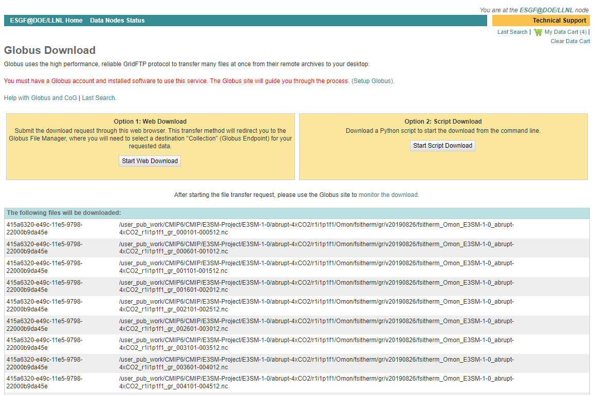
Task: Open the Setup Globus link
Action: 373,81
